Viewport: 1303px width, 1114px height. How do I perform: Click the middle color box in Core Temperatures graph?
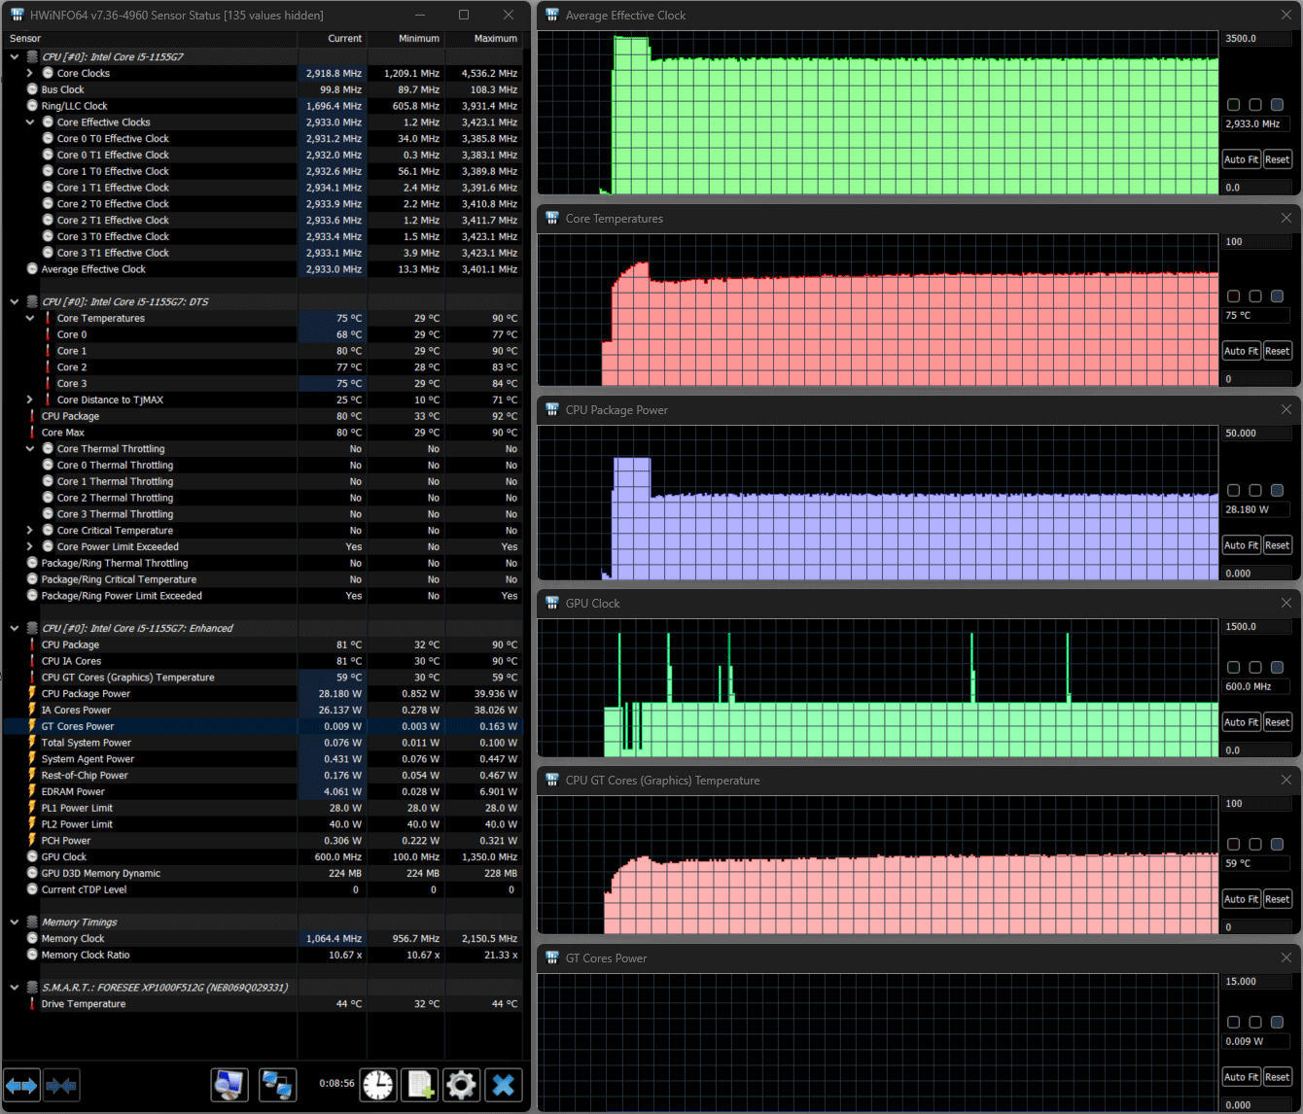(x=1255, y=296)
